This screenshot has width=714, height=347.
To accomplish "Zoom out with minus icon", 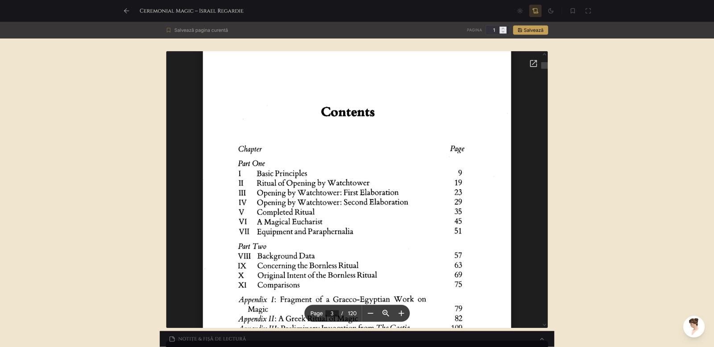I will click(x=370, y=314).
